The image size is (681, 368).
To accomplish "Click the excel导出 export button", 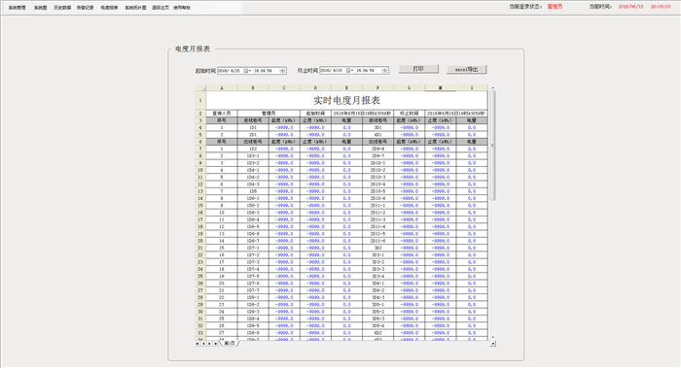I will point(466,69).
